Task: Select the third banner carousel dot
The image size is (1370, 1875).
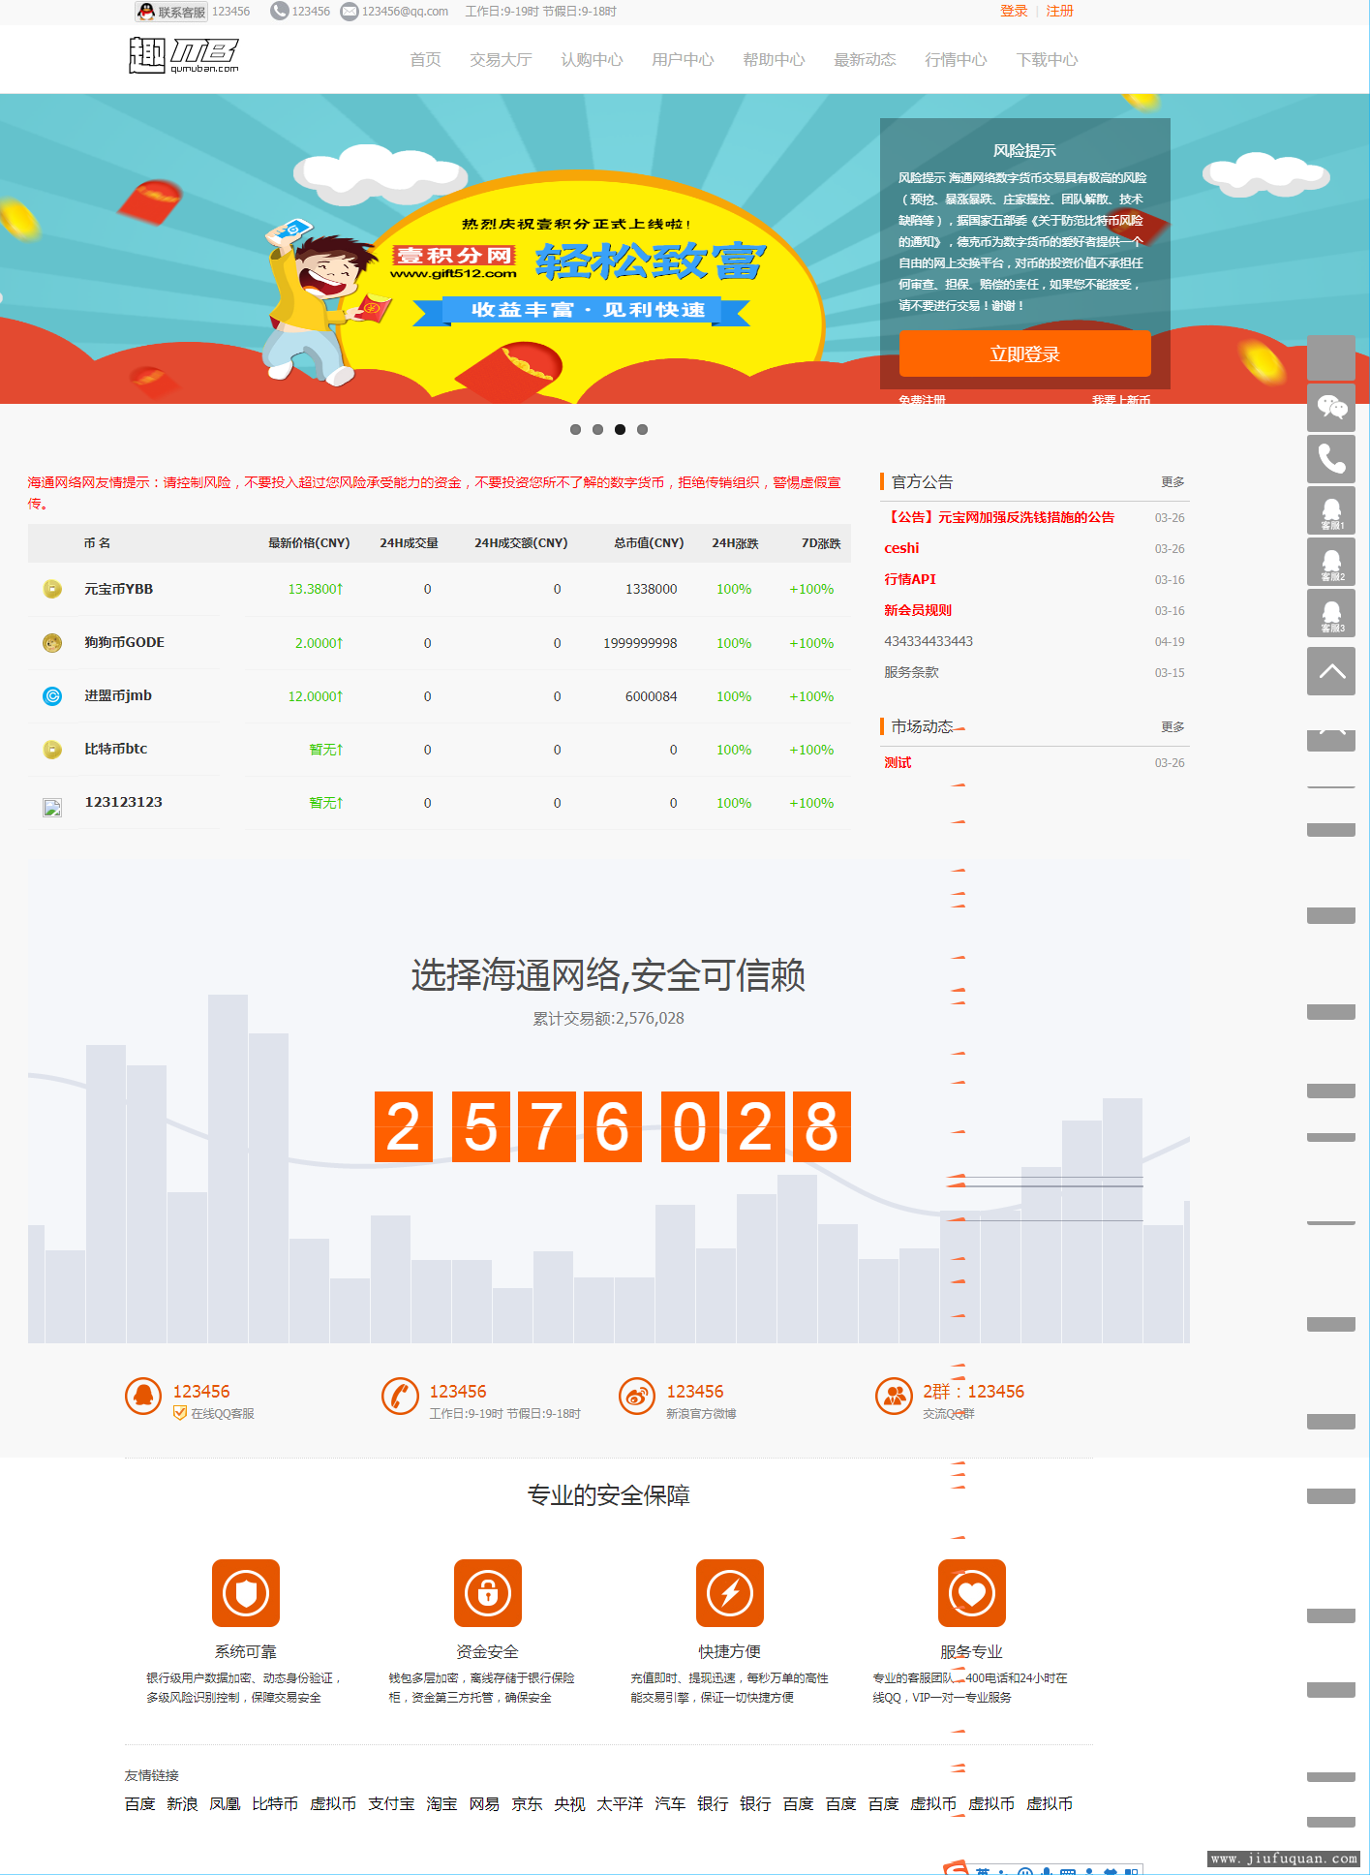Action: coord(620,429)
